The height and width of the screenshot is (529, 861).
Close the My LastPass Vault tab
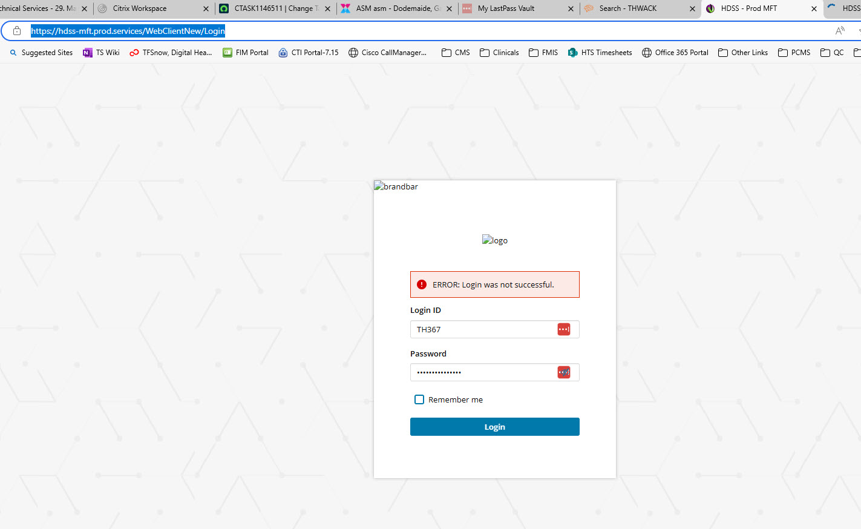click(x=571, y=9)
